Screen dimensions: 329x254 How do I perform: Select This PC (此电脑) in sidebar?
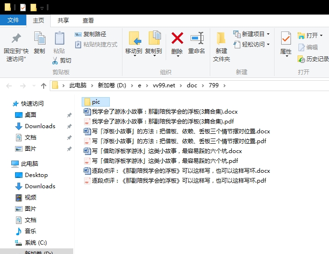(x=25, y=163)
